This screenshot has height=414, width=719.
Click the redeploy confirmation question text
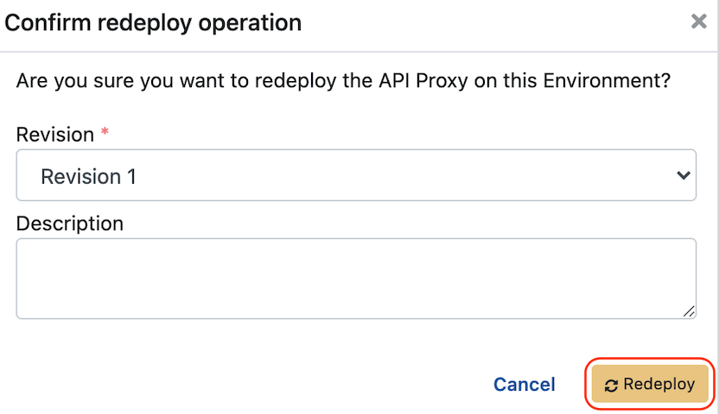[344, 84]
